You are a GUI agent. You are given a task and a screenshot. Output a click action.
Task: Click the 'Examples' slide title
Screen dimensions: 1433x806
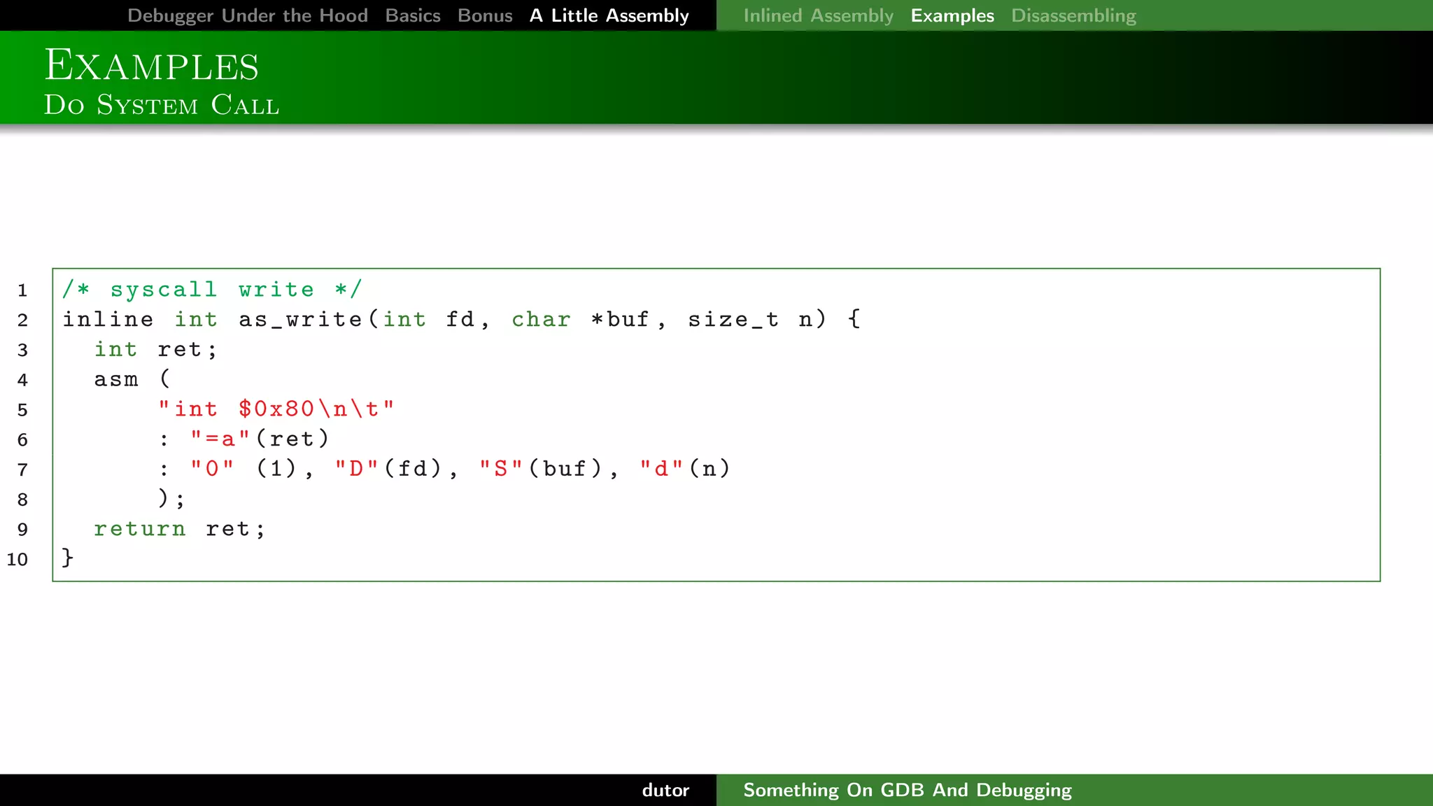(152, 66)
